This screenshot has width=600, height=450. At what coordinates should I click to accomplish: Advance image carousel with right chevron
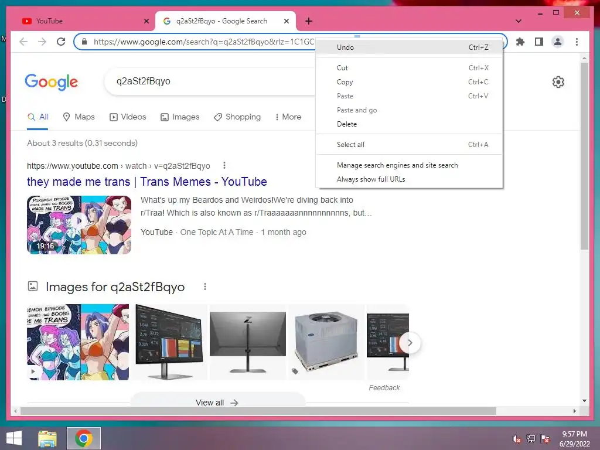point(410,343)
